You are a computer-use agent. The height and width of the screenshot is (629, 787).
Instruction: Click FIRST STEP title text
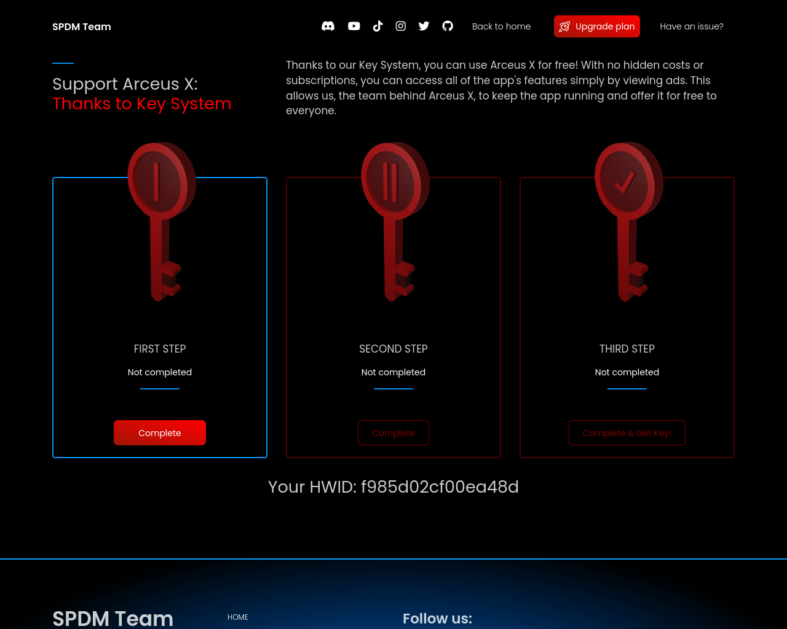tap(160, 349)
